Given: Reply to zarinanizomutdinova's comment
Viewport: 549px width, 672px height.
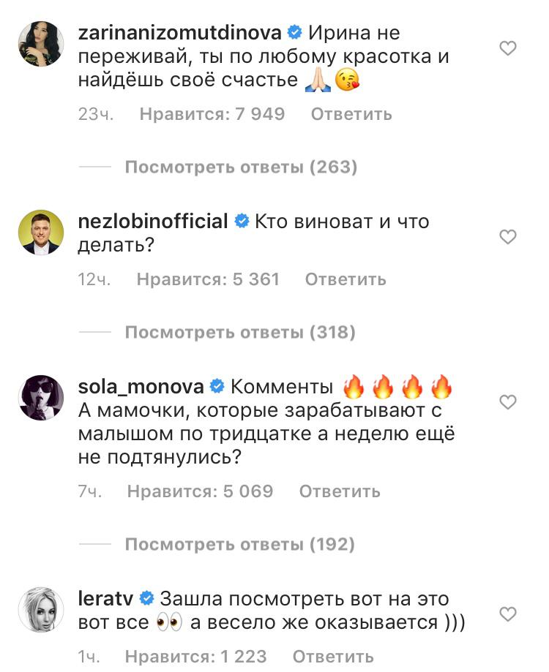Looking at the screenshot, I should click(x=351, y=114).
